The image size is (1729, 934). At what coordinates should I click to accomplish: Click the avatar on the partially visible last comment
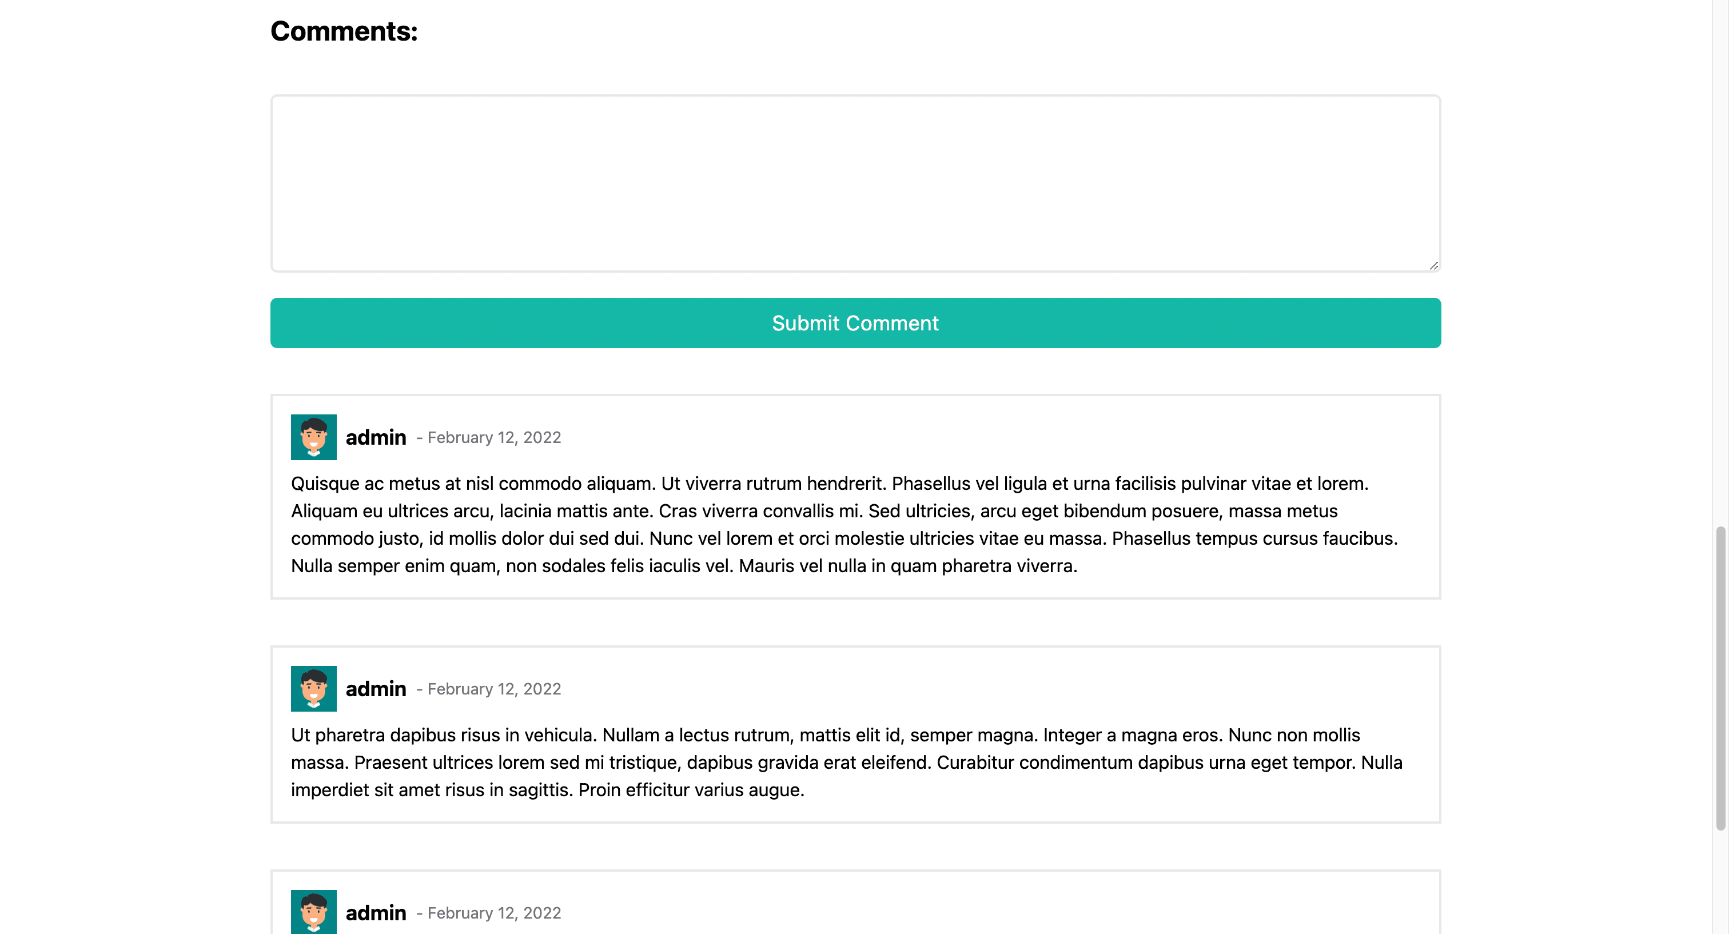pyautogui.click(x=313, y=912)
